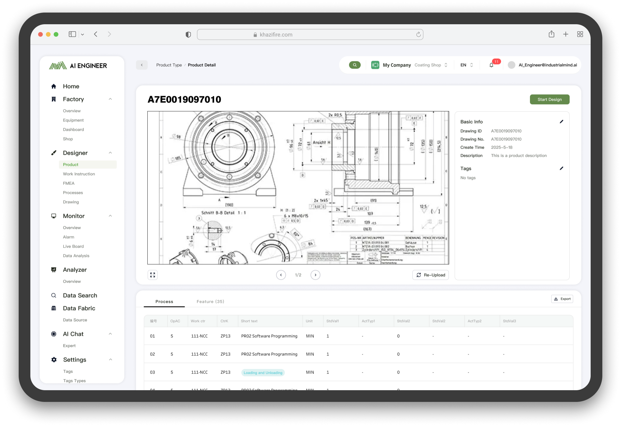Go to previous drawing page arrow

tap(281, 275)
